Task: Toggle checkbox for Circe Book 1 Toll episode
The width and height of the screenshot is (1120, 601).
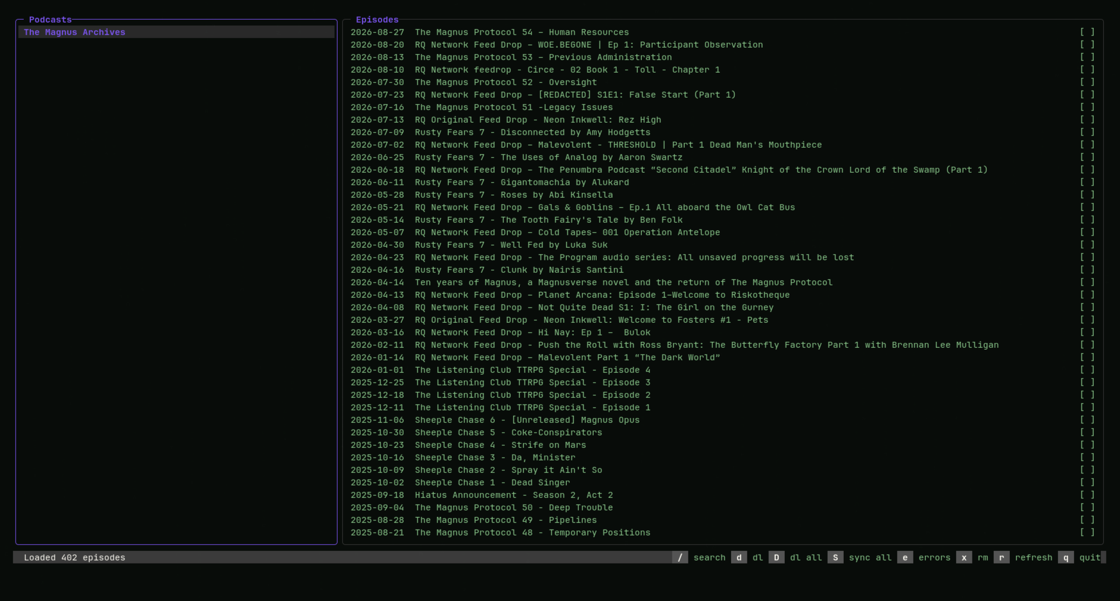Action: (1087, 70)
